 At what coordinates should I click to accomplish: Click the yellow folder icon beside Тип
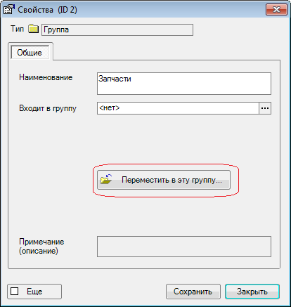pyautogui.click(x=33, y=29)
